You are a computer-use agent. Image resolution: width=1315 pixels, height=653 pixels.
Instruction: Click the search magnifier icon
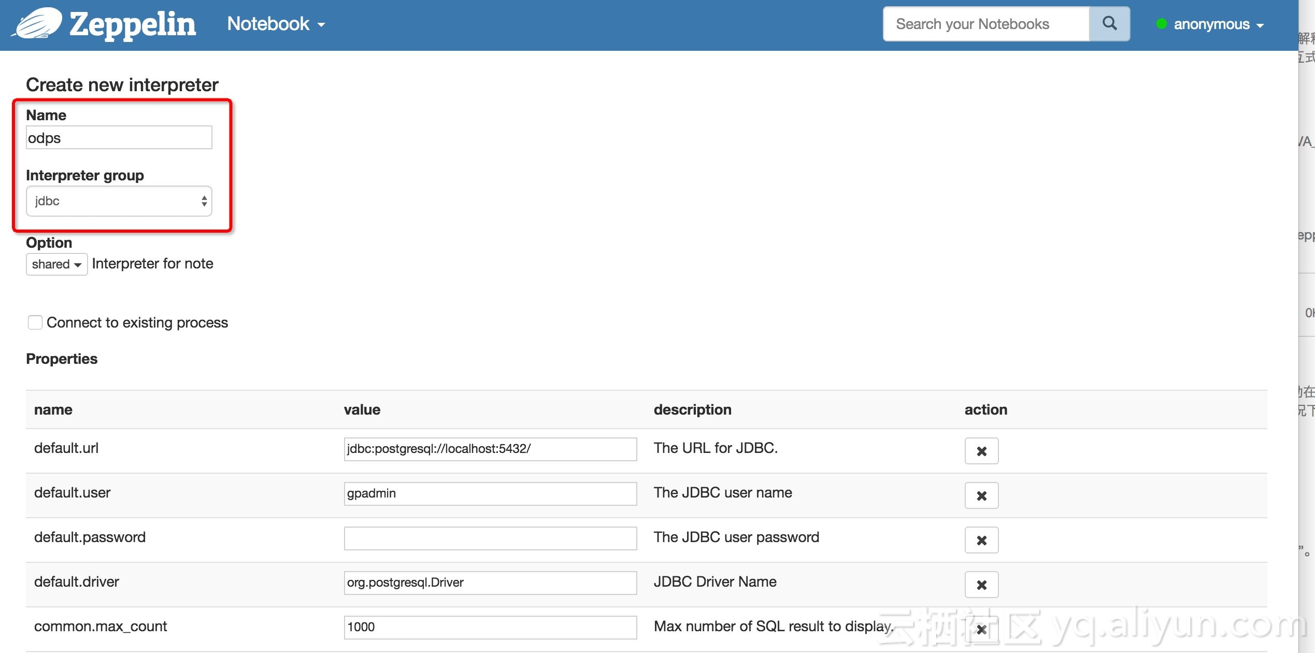(x=1109, y=24)
